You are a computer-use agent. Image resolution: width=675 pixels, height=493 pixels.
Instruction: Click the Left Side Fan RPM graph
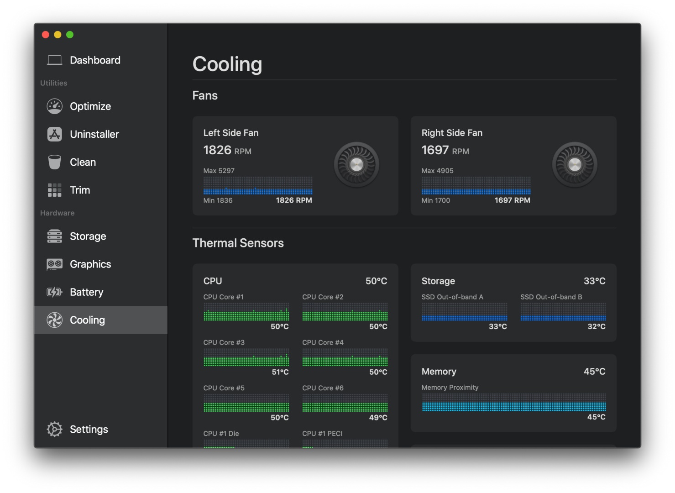[x=258, y=186]
